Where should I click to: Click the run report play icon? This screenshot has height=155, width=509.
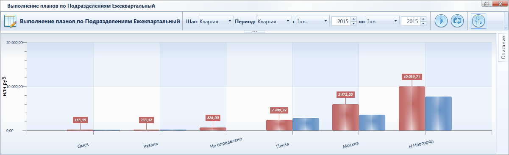click(441, 21)
